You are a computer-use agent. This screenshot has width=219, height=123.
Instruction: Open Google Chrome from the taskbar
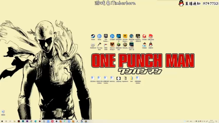click(x=31, y=121)
